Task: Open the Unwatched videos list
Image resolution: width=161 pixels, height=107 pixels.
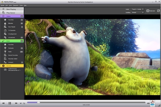Action: [12, 38]
